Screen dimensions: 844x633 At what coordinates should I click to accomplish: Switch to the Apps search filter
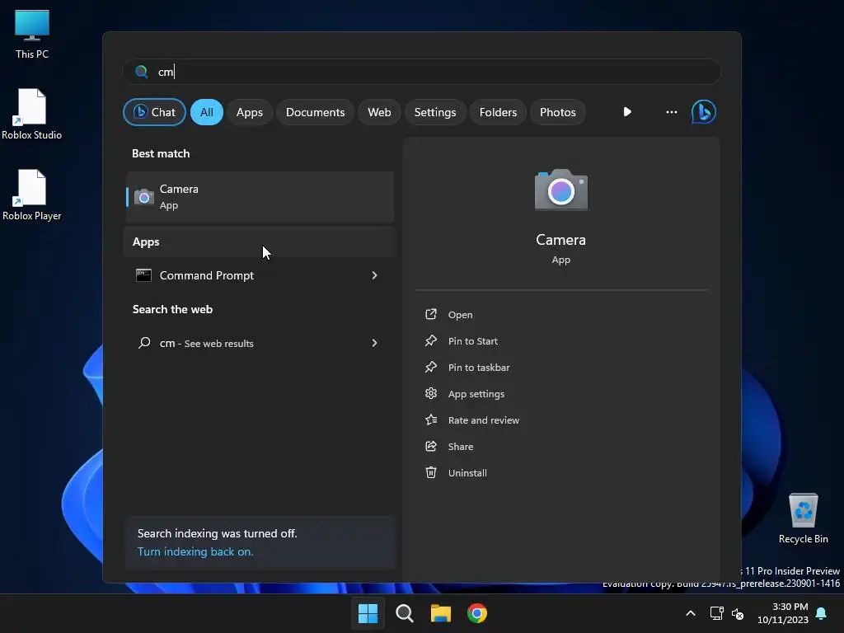(249, 112)
